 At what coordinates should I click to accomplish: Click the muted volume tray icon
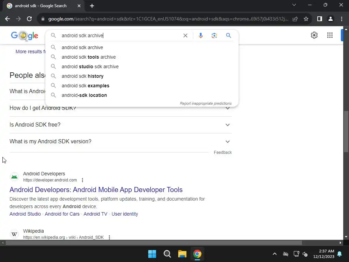[x=305, y=254]
